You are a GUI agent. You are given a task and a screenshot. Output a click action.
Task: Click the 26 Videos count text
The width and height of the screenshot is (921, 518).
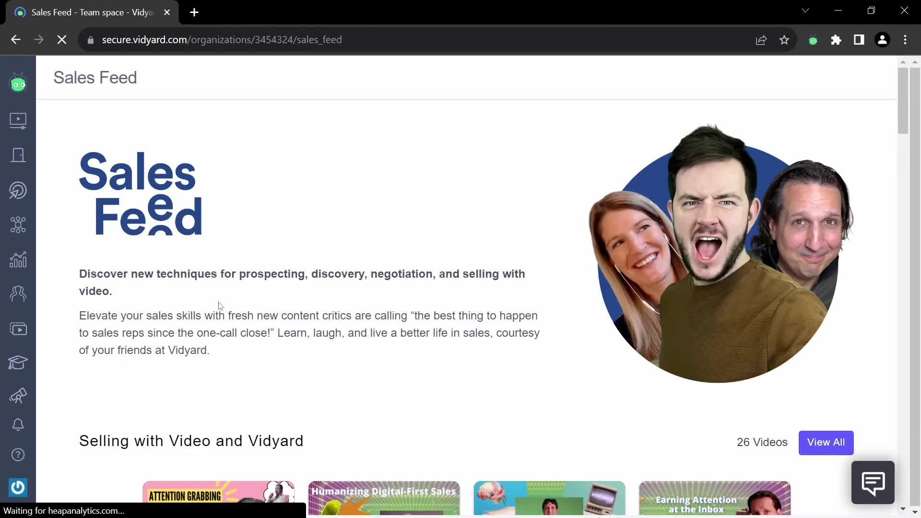(x=762, y=442)
